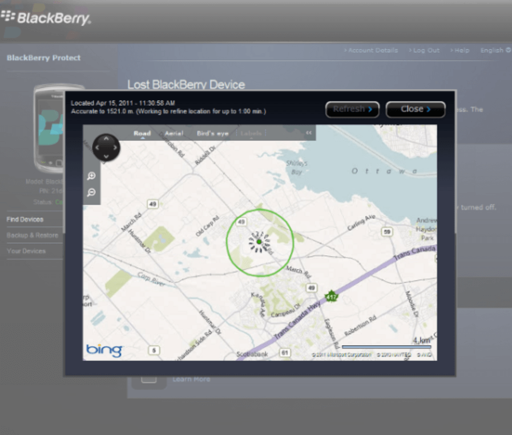
Task: Switch the map to Road view
Action: [x=142, y=134]
